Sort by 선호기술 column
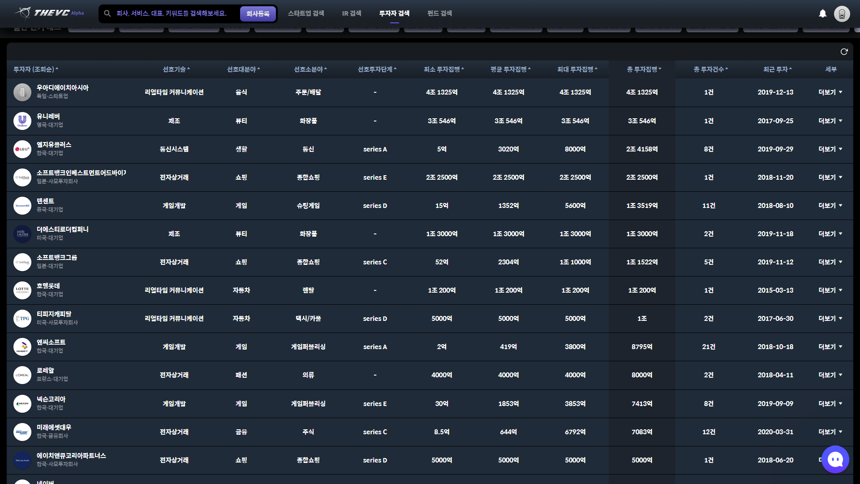860x484 pixels. tap(176, 69)
